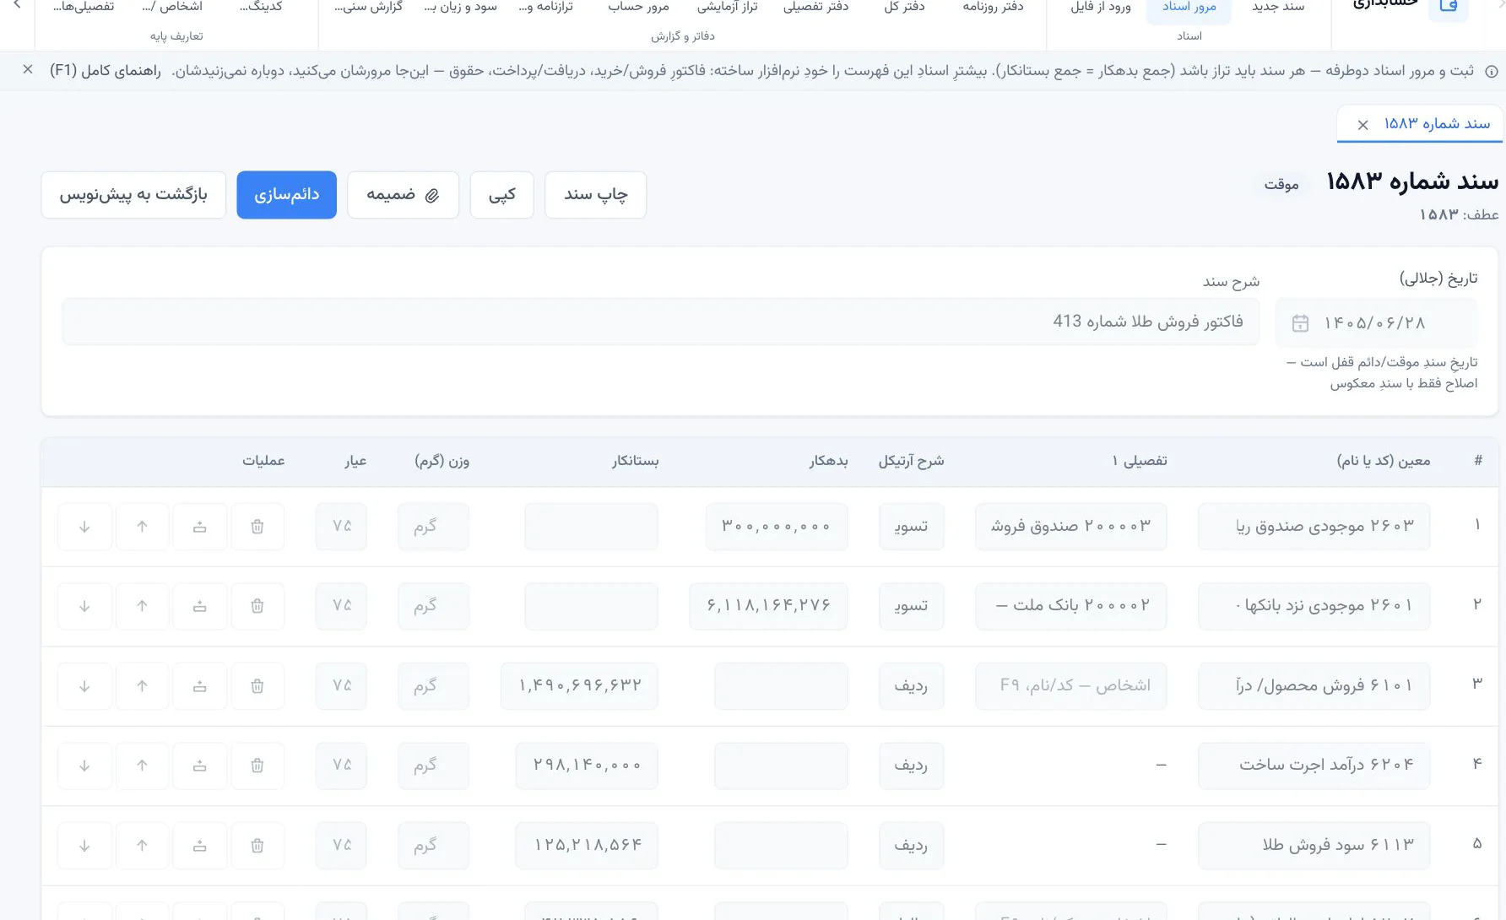Click the بدهکار field showing ۳۰۰,۰۰۰,۰۰۰
The height and width of the screenshot is (920, 1506).
pyautogui.click(x=777, y=527)
